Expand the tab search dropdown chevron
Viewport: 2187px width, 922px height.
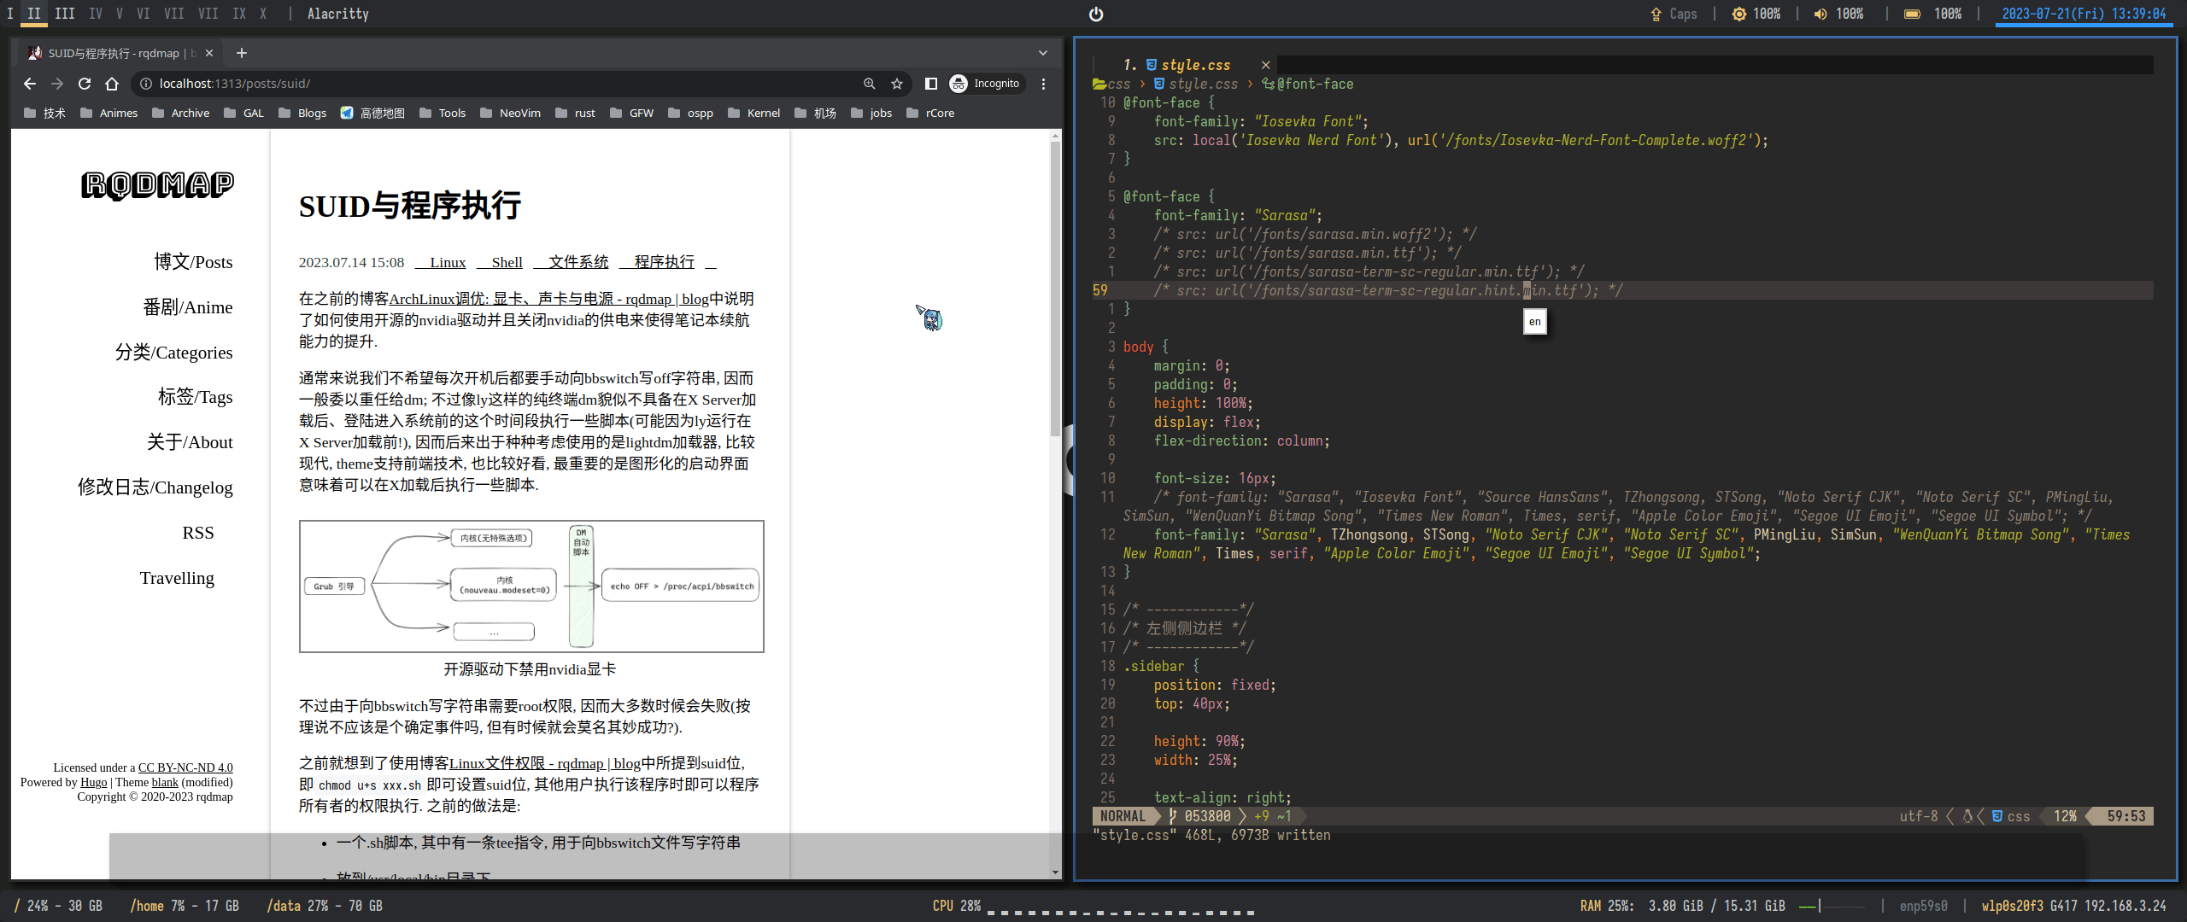tap(1043, 53)
